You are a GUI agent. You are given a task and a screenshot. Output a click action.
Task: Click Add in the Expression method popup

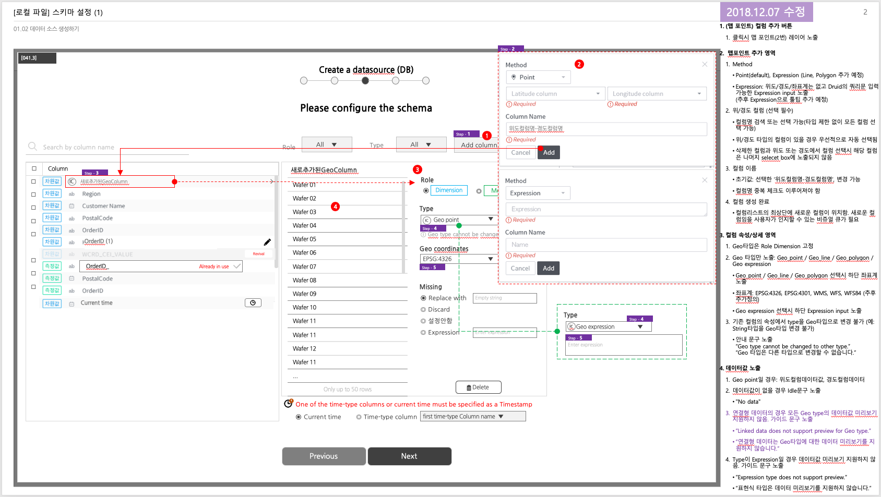pos(549,268)
